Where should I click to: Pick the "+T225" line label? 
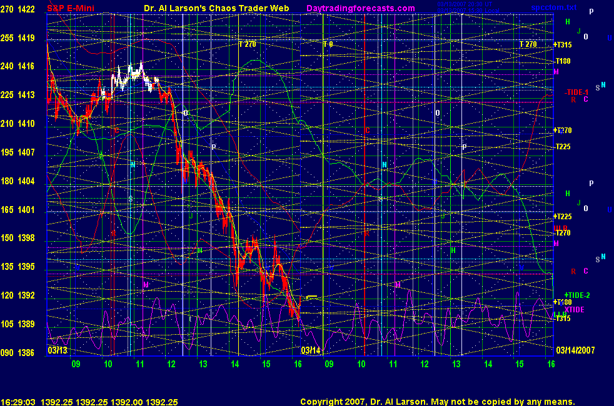tap(562, 216)
